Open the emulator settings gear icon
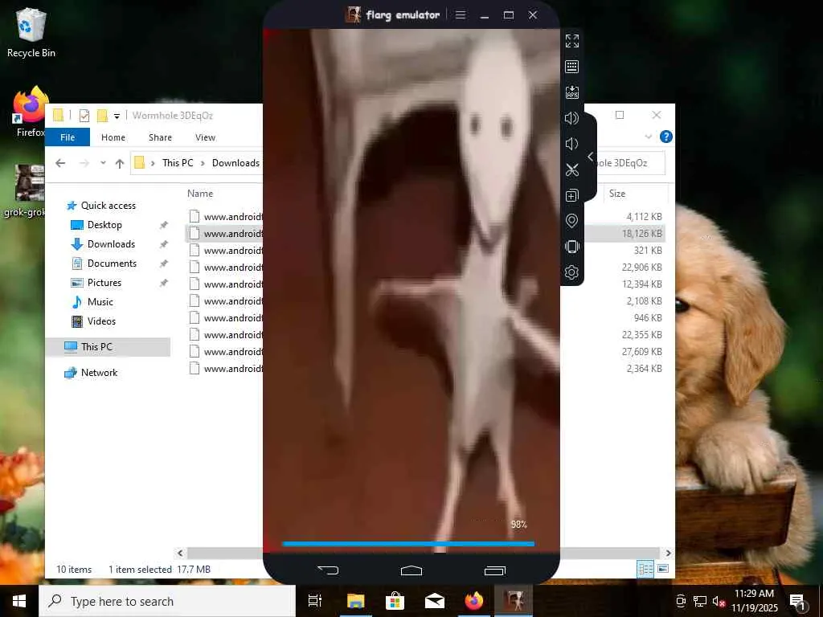The width and height of the screenshot is (823, 617). (x=572, y=272)
